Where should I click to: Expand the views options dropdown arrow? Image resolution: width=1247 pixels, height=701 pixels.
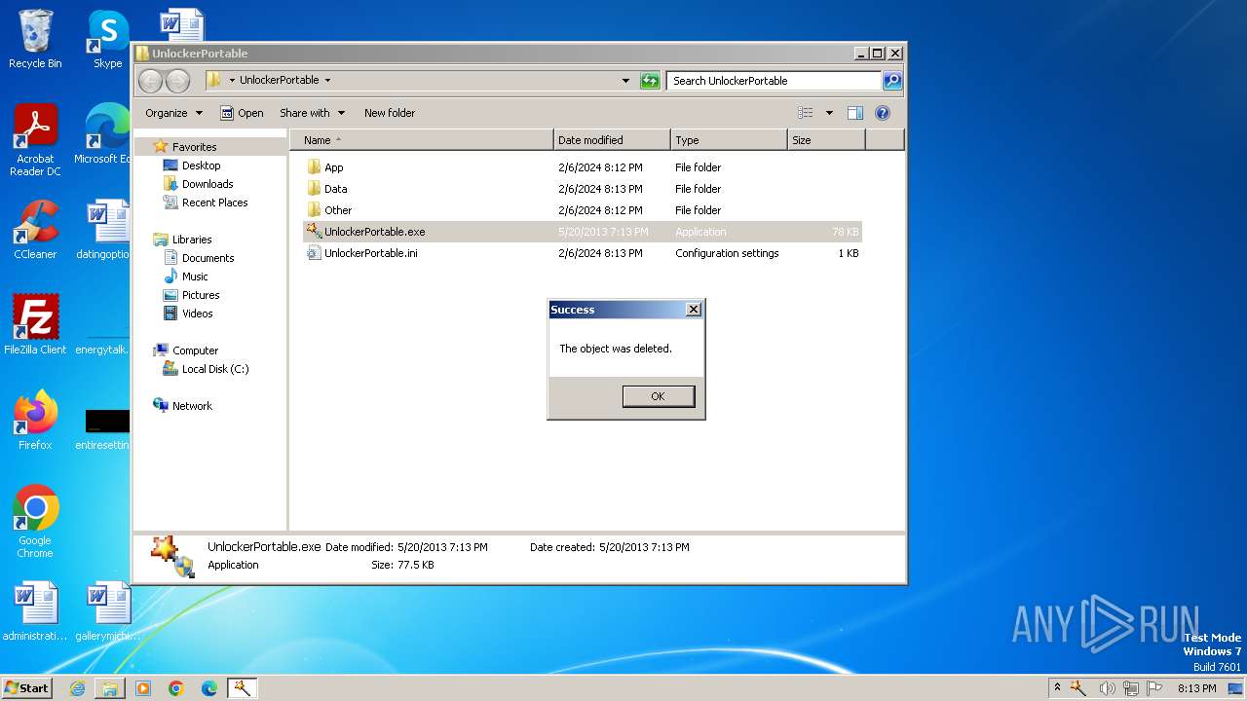[829, 113]
